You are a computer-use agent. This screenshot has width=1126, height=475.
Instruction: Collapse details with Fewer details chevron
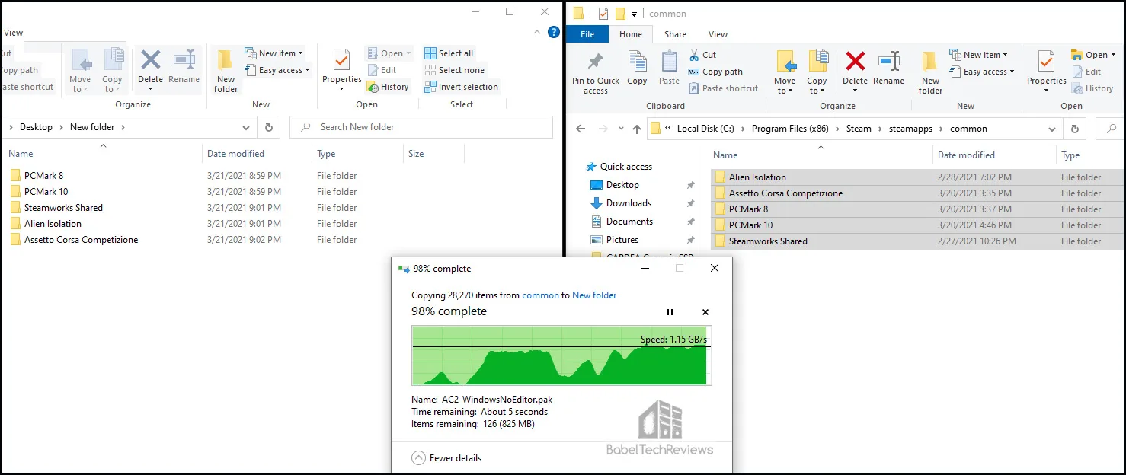[x=419, y=458]
